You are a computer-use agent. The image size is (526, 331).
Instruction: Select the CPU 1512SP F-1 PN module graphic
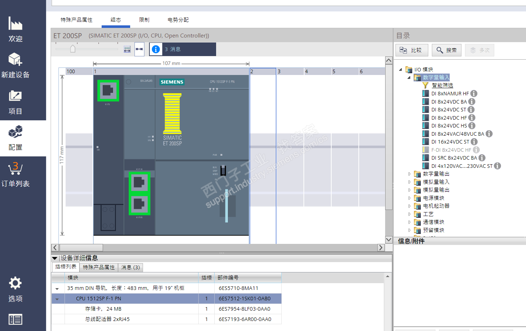pyautogui.click(x=171, y=155)
